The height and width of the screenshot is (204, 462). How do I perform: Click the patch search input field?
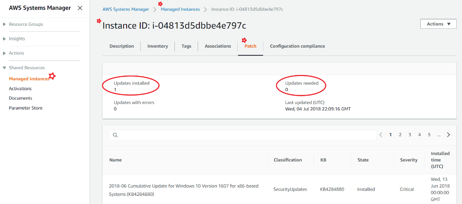tap(242, 135)
